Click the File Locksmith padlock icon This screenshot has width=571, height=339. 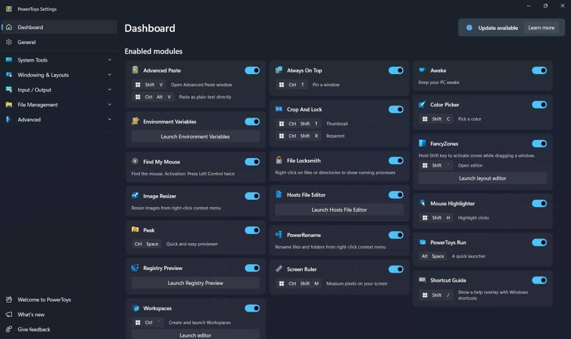(279, 160)
